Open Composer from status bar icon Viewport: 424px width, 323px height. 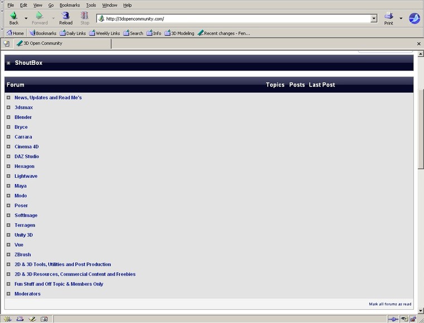[32, 319]
